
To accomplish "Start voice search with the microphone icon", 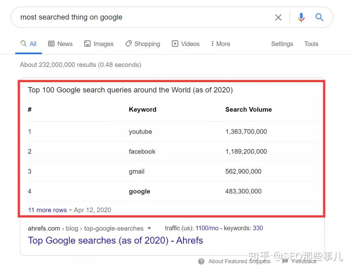I will pyautogui.click(x=301, y=17).
